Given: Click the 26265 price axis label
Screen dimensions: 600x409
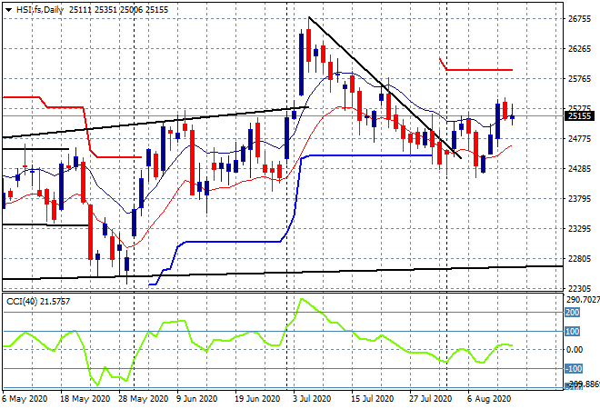Looking at the screenshot, I should pos(579,48).
